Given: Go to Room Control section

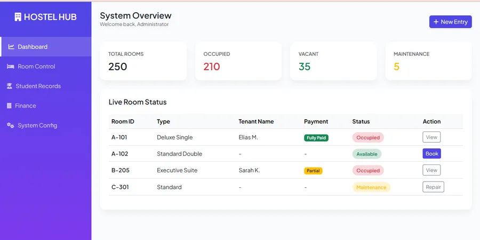Looking at the screenshot, I should (46, 67).
